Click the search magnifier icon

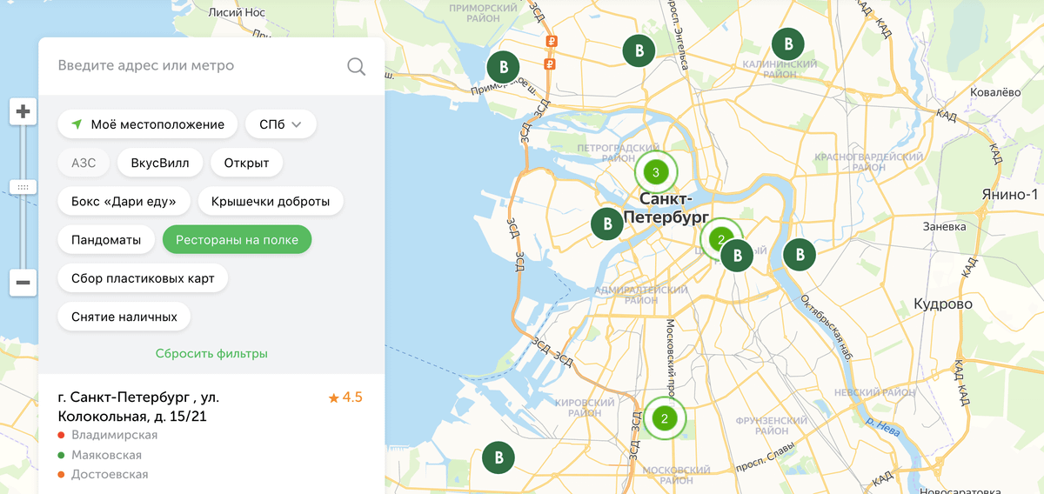click(x=356, y=66)
